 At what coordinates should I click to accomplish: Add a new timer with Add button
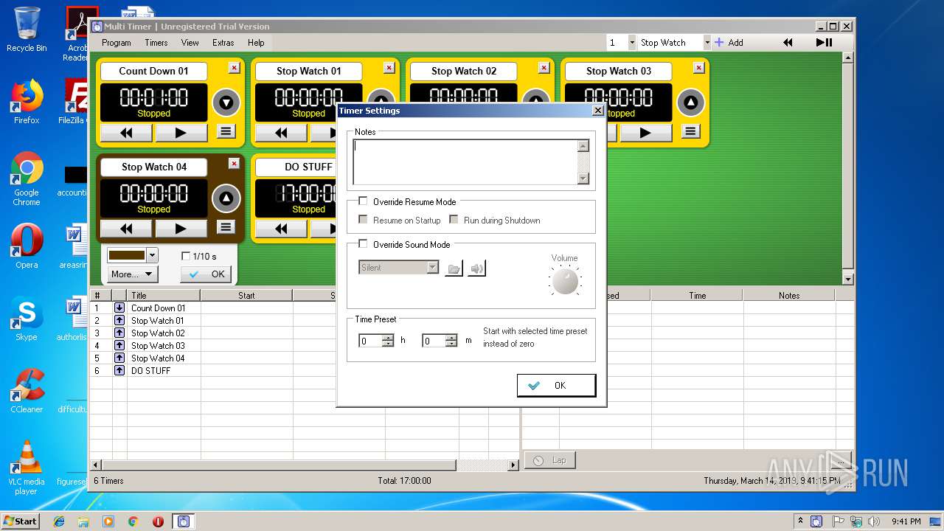pyautogui.click(x=729, y=43)
